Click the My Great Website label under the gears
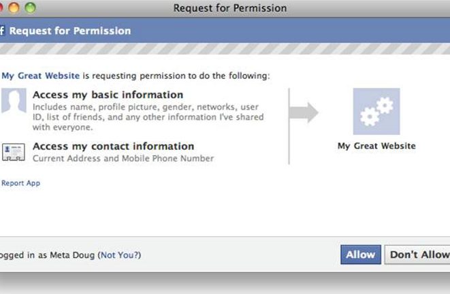 coord(376,146)
